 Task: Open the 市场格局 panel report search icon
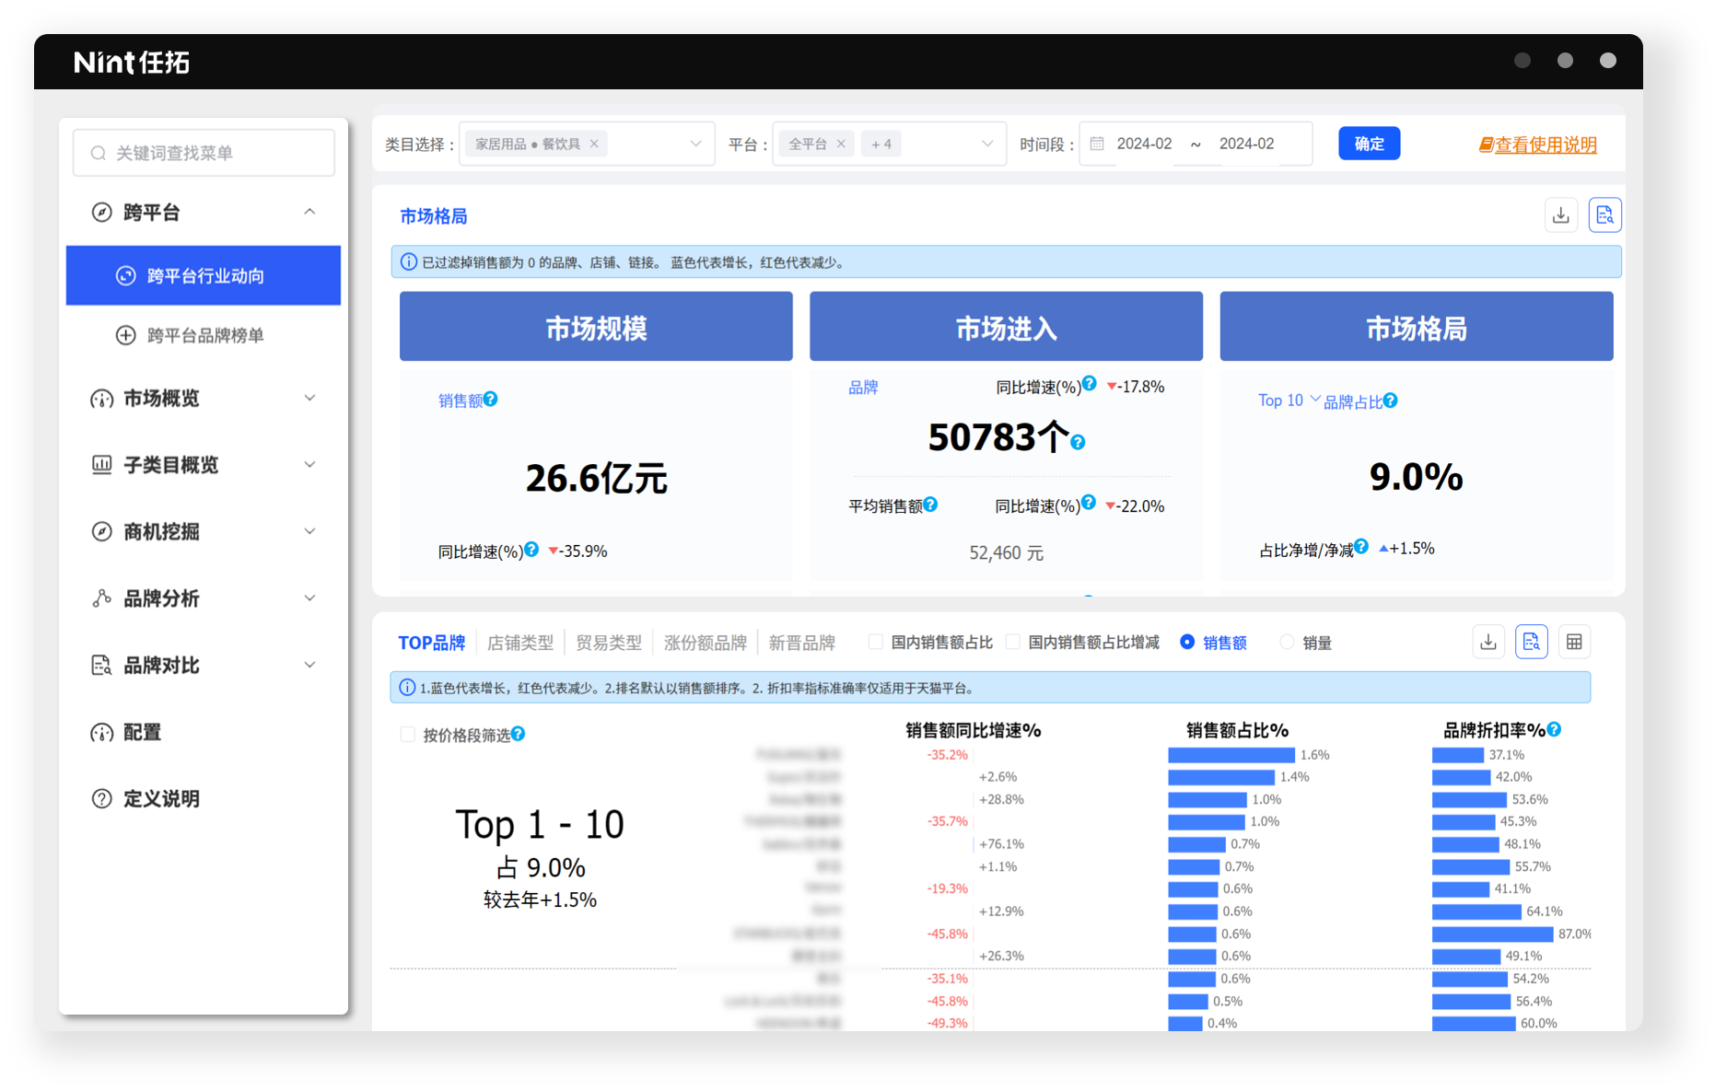[1604, 215]
